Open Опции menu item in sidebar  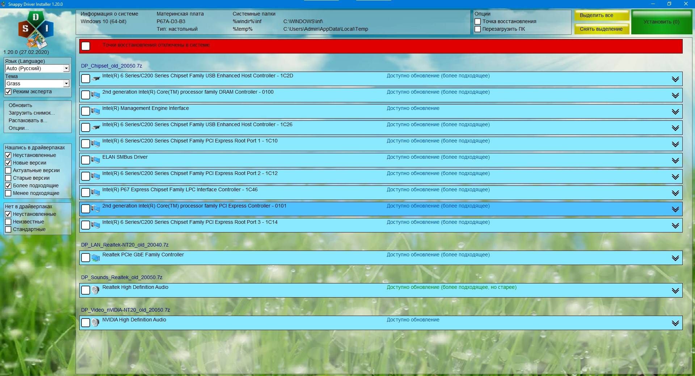tap(18, 128)
